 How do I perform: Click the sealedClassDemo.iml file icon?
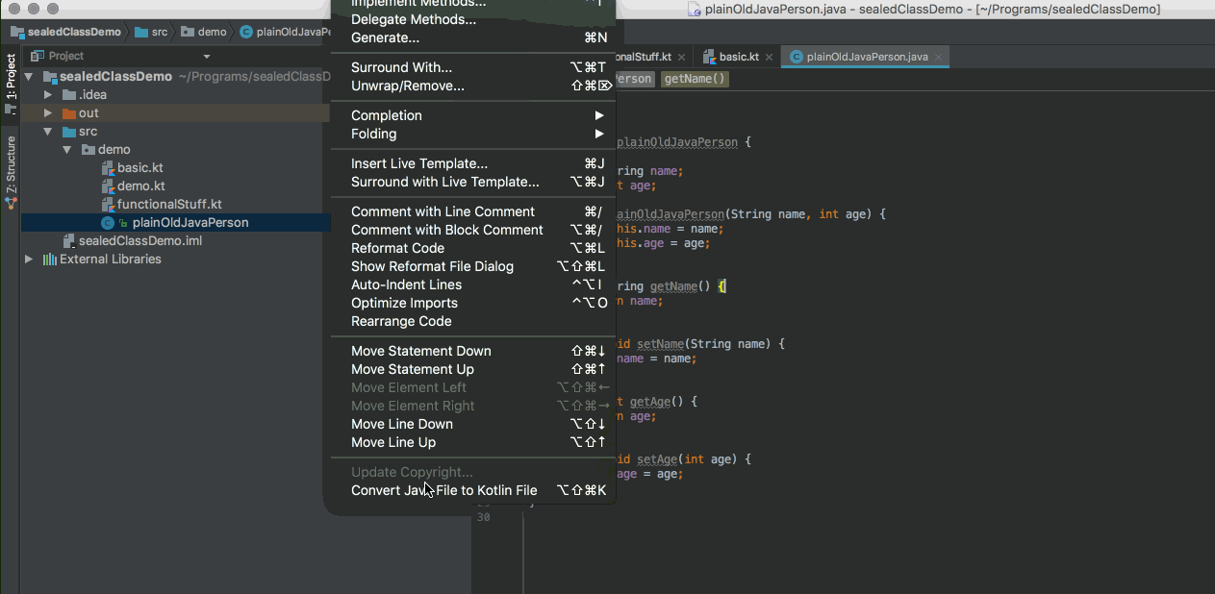point(69,240)
